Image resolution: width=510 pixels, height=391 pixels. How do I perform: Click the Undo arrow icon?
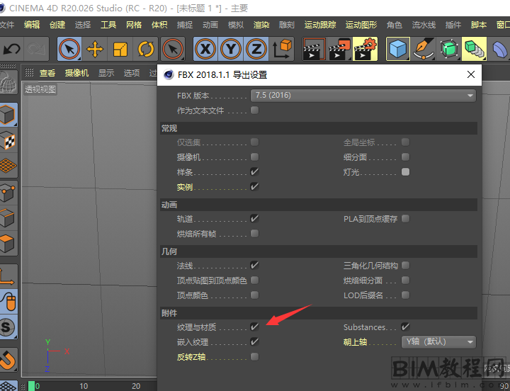tap(12, 49)
